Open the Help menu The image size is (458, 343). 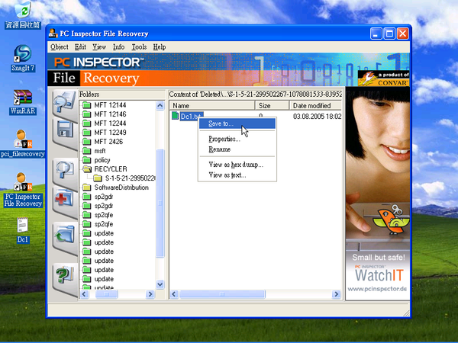[x=160, y=47]
